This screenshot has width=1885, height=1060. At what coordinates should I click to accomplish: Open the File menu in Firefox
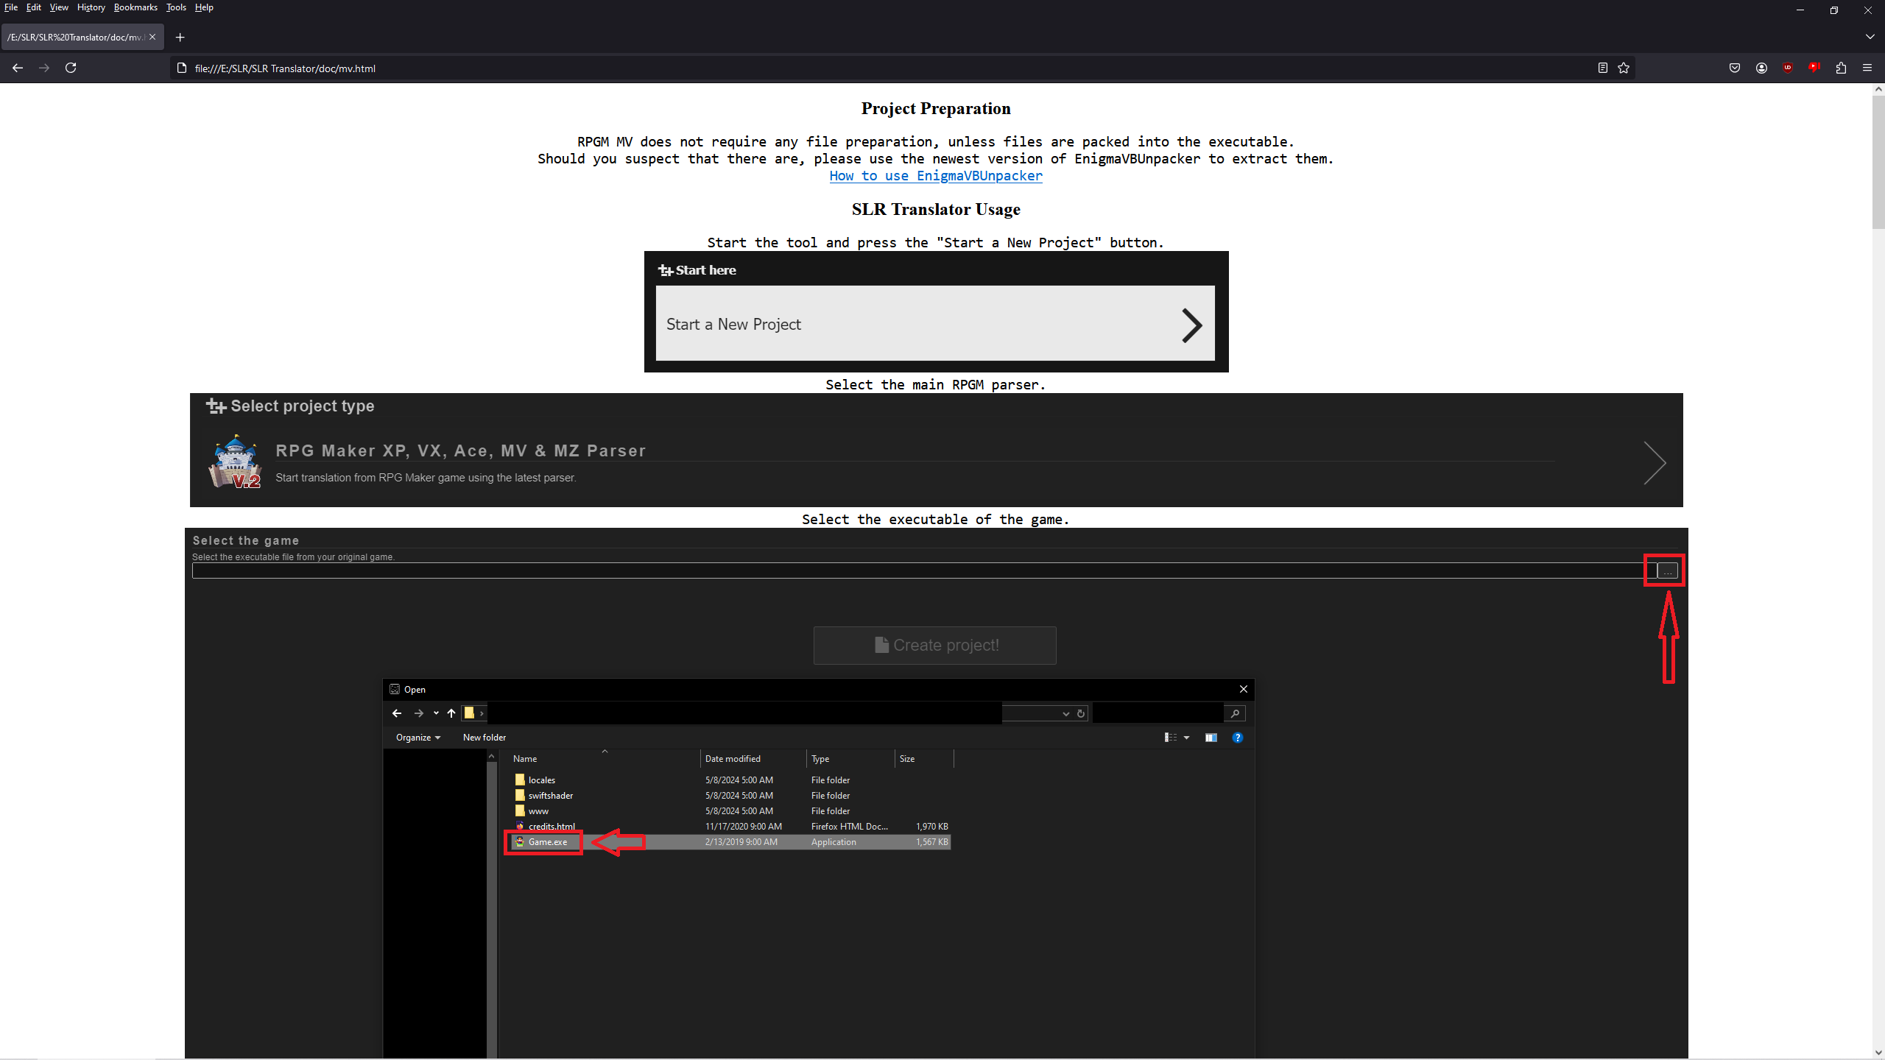point(11,7)
